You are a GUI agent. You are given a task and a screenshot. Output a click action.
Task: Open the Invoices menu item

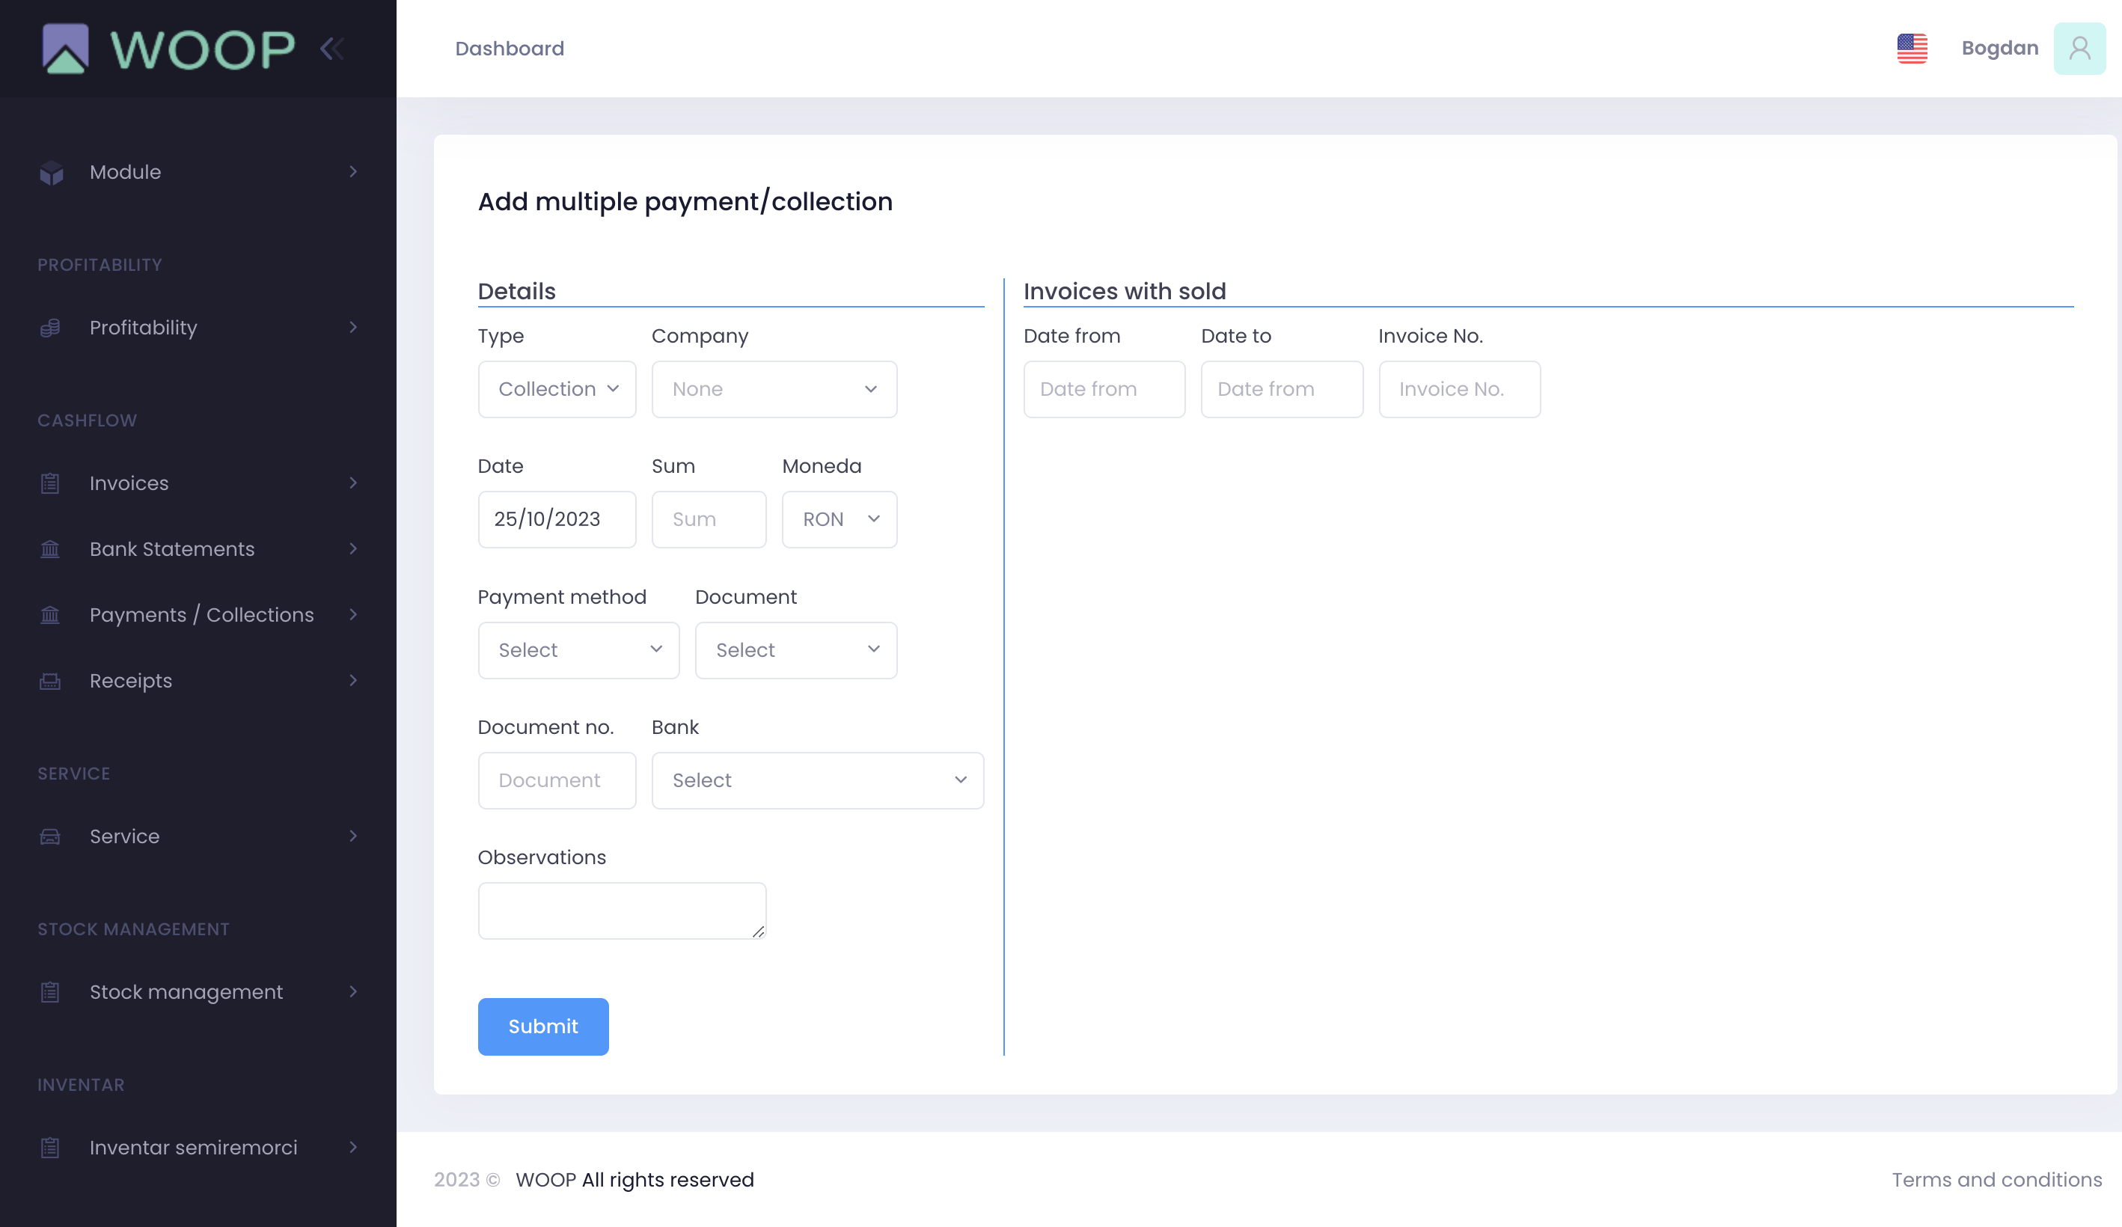coord(198,483)
